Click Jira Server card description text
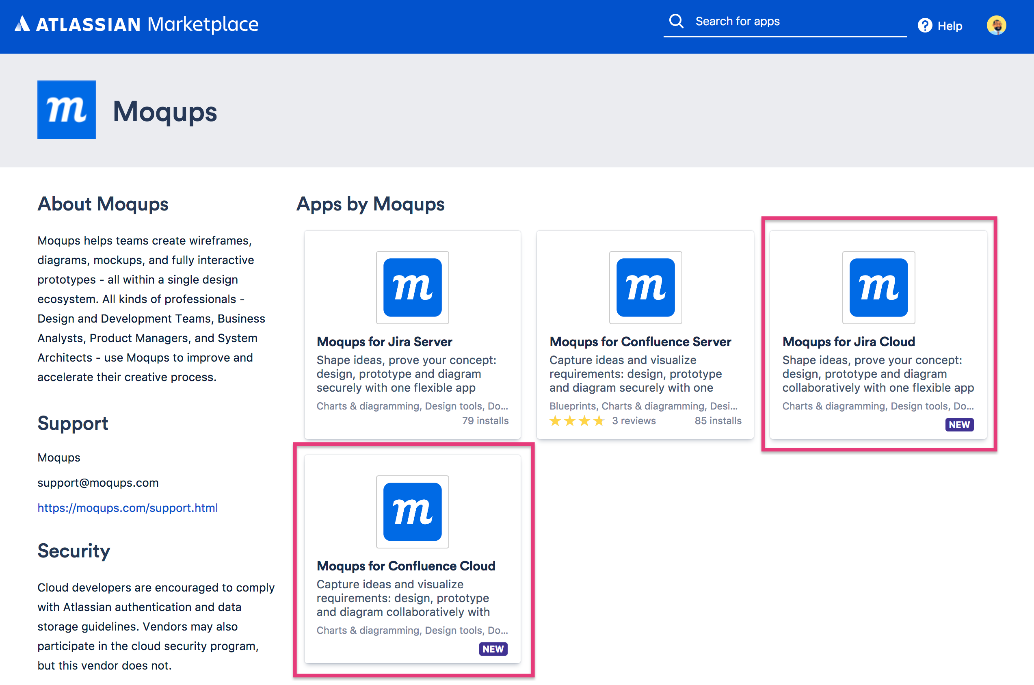The image size is (1034, 685). click(x=406, y=374)
